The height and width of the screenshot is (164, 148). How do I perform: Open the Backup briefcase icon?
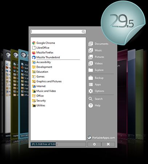click(x=91, y=78)
